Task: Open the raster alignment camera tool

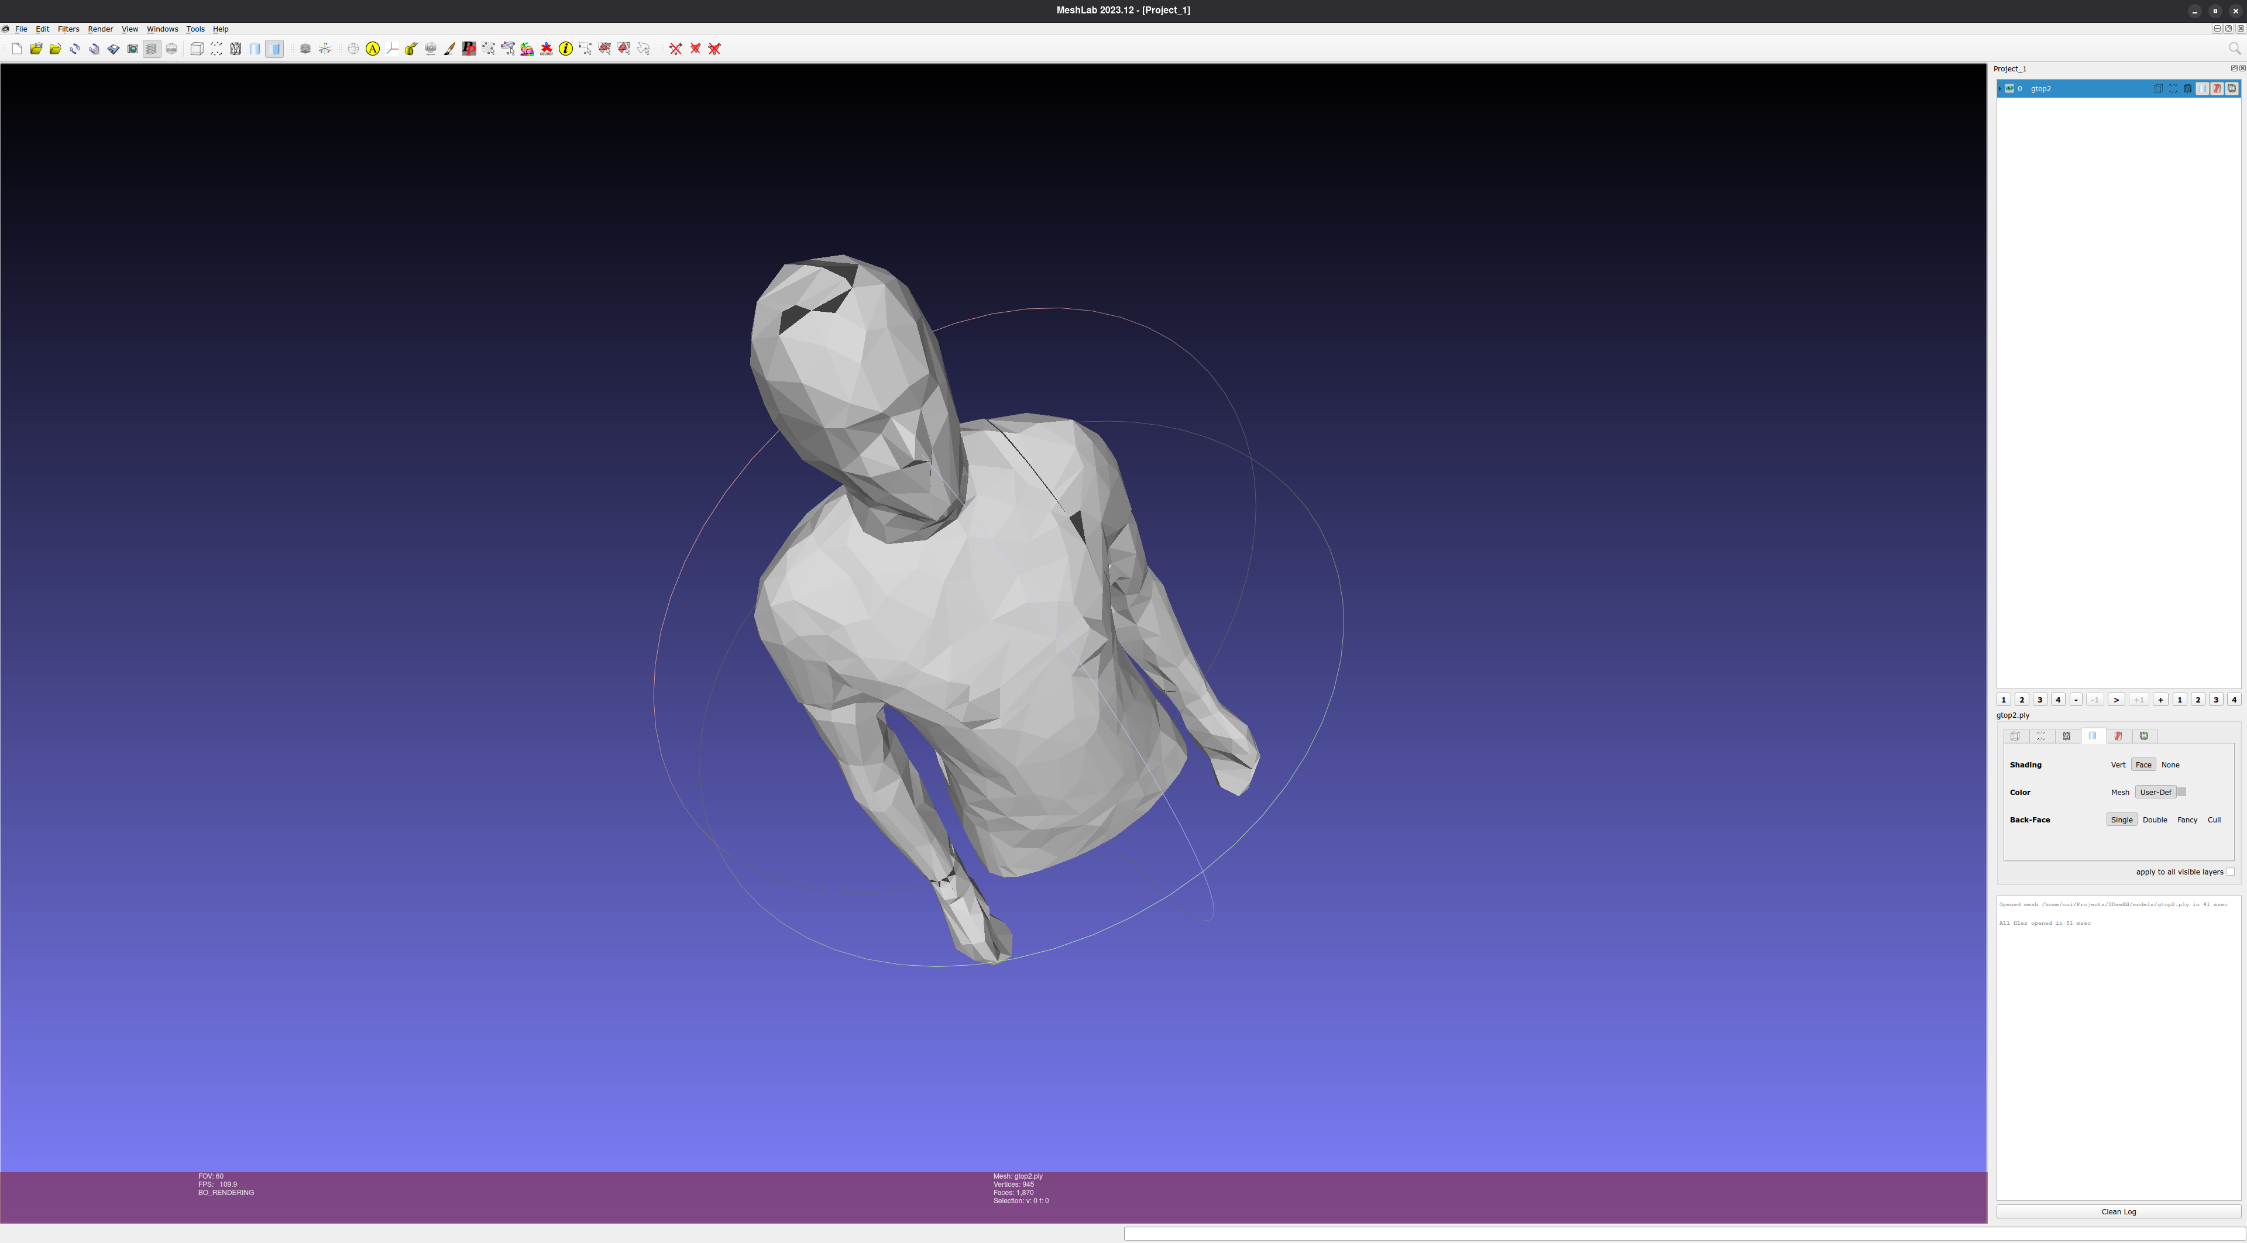Action: 430,49
